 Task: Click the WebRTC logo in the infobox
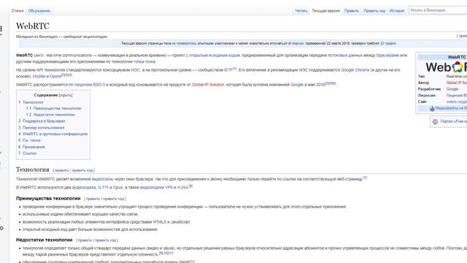click(446, 67)
